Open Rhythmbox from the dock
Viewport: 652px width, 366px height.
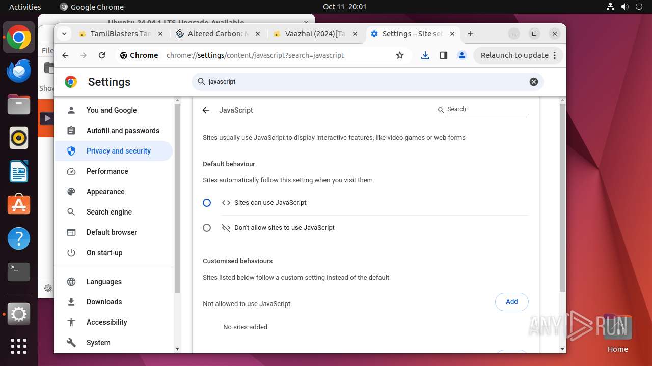pyautogui.click(x=19, y=138)
